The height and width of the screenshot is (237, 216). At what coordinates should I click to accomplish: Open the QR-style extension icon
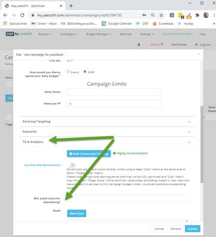coord(172,15)
